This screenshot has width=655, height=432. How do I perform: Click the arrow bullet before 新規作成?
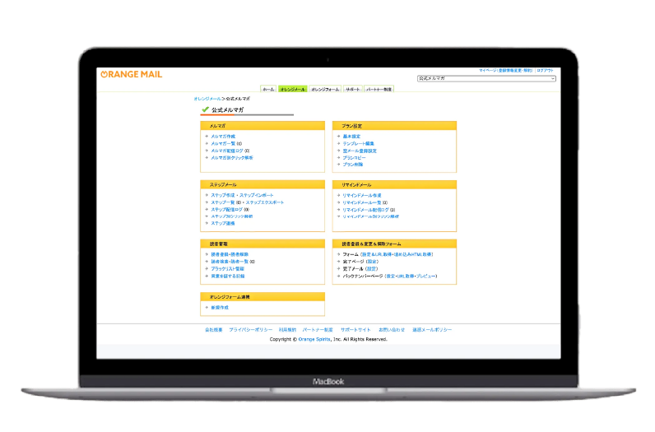(x=207, y=307)
